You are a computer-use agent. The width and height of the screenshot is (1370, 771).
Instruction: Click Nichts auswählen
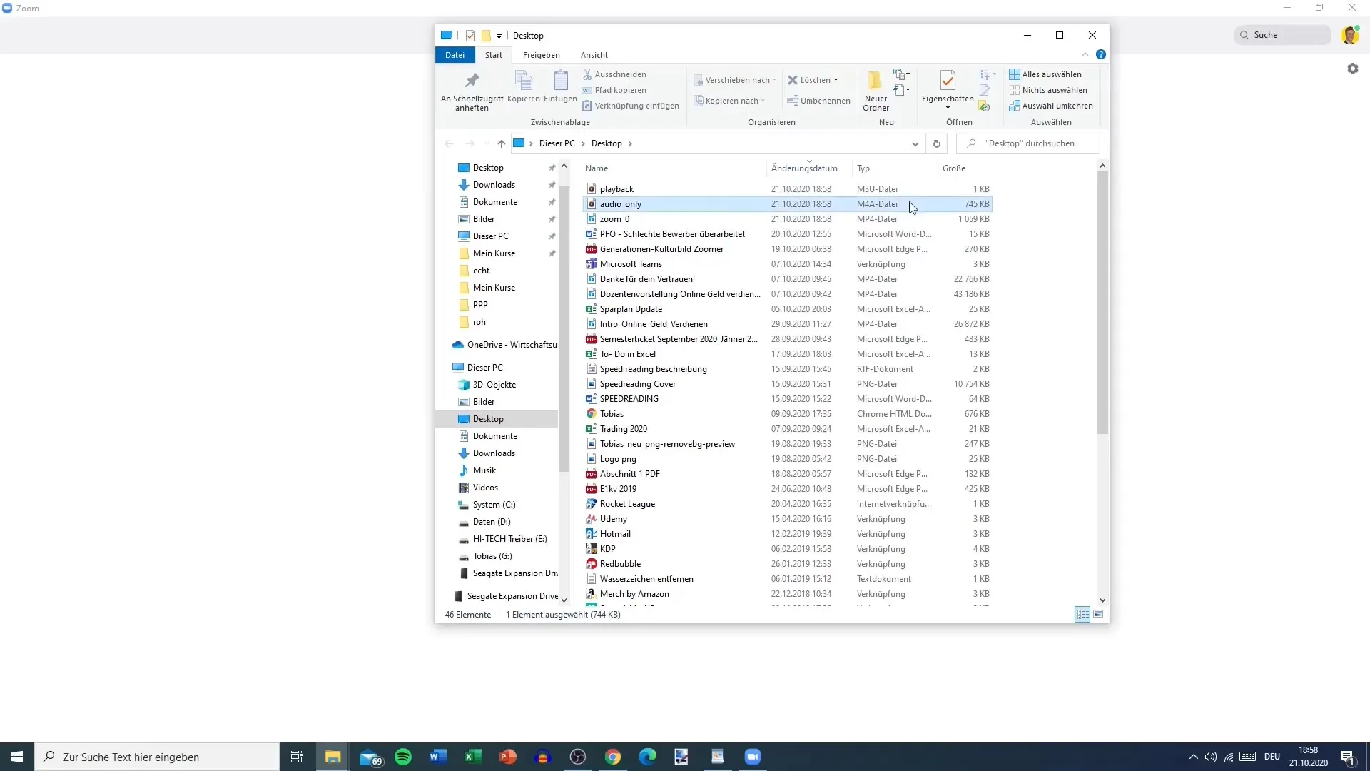1048,90
